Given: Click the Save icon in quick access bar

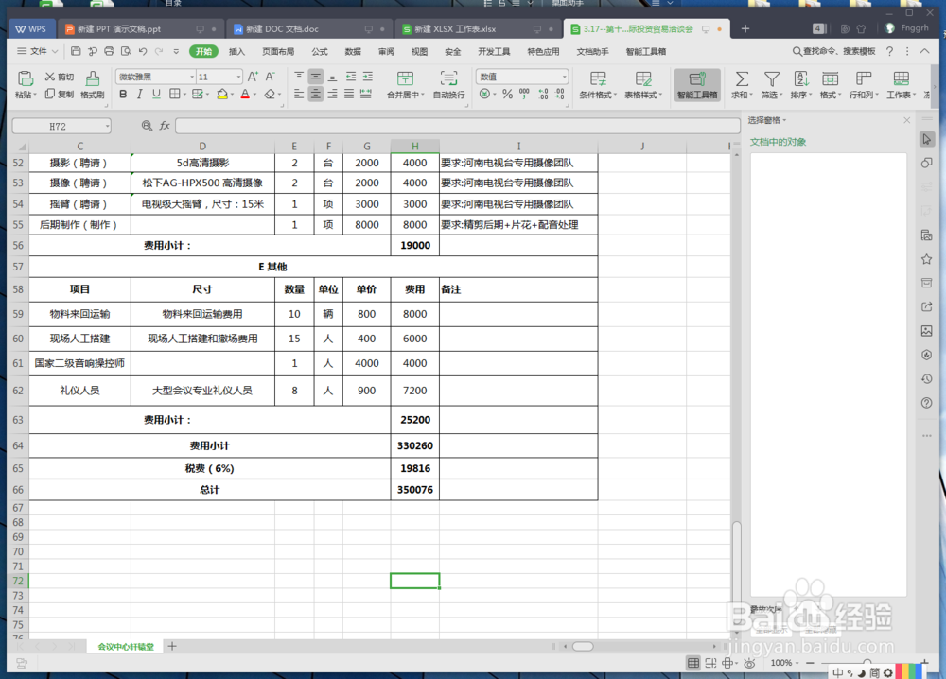Looking at the screenshot, I should pyautogui.click(x=76, y=51).
